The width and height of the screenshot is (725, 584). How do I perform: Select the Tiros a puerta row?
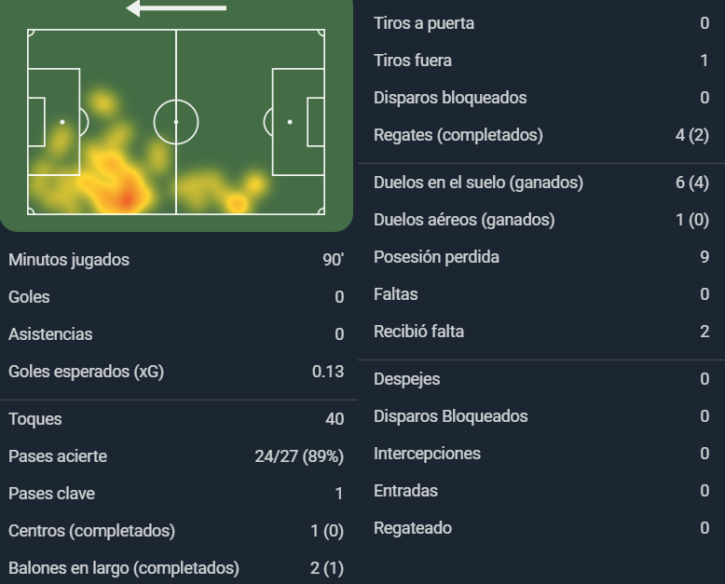[x=541, y=23]
